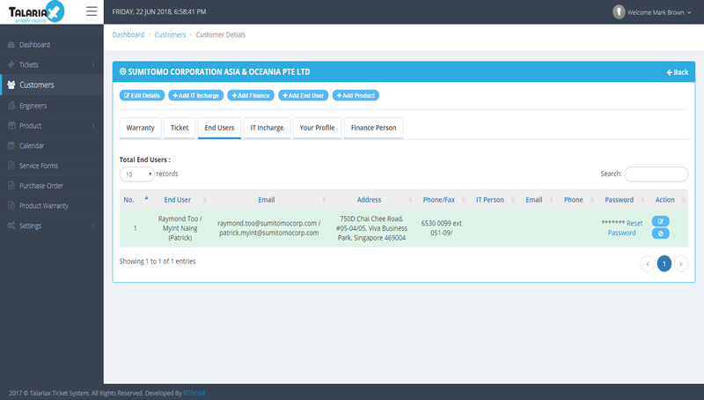The image size is (704, 400).
Task: Click the Add IT Incharge button
Action: pos(195,95)
